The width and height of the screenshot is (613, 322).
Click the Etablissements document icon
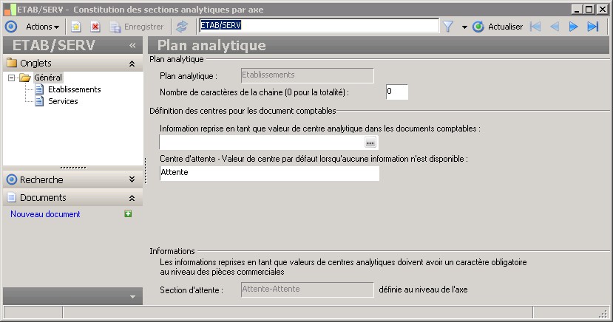coord(39,89)
